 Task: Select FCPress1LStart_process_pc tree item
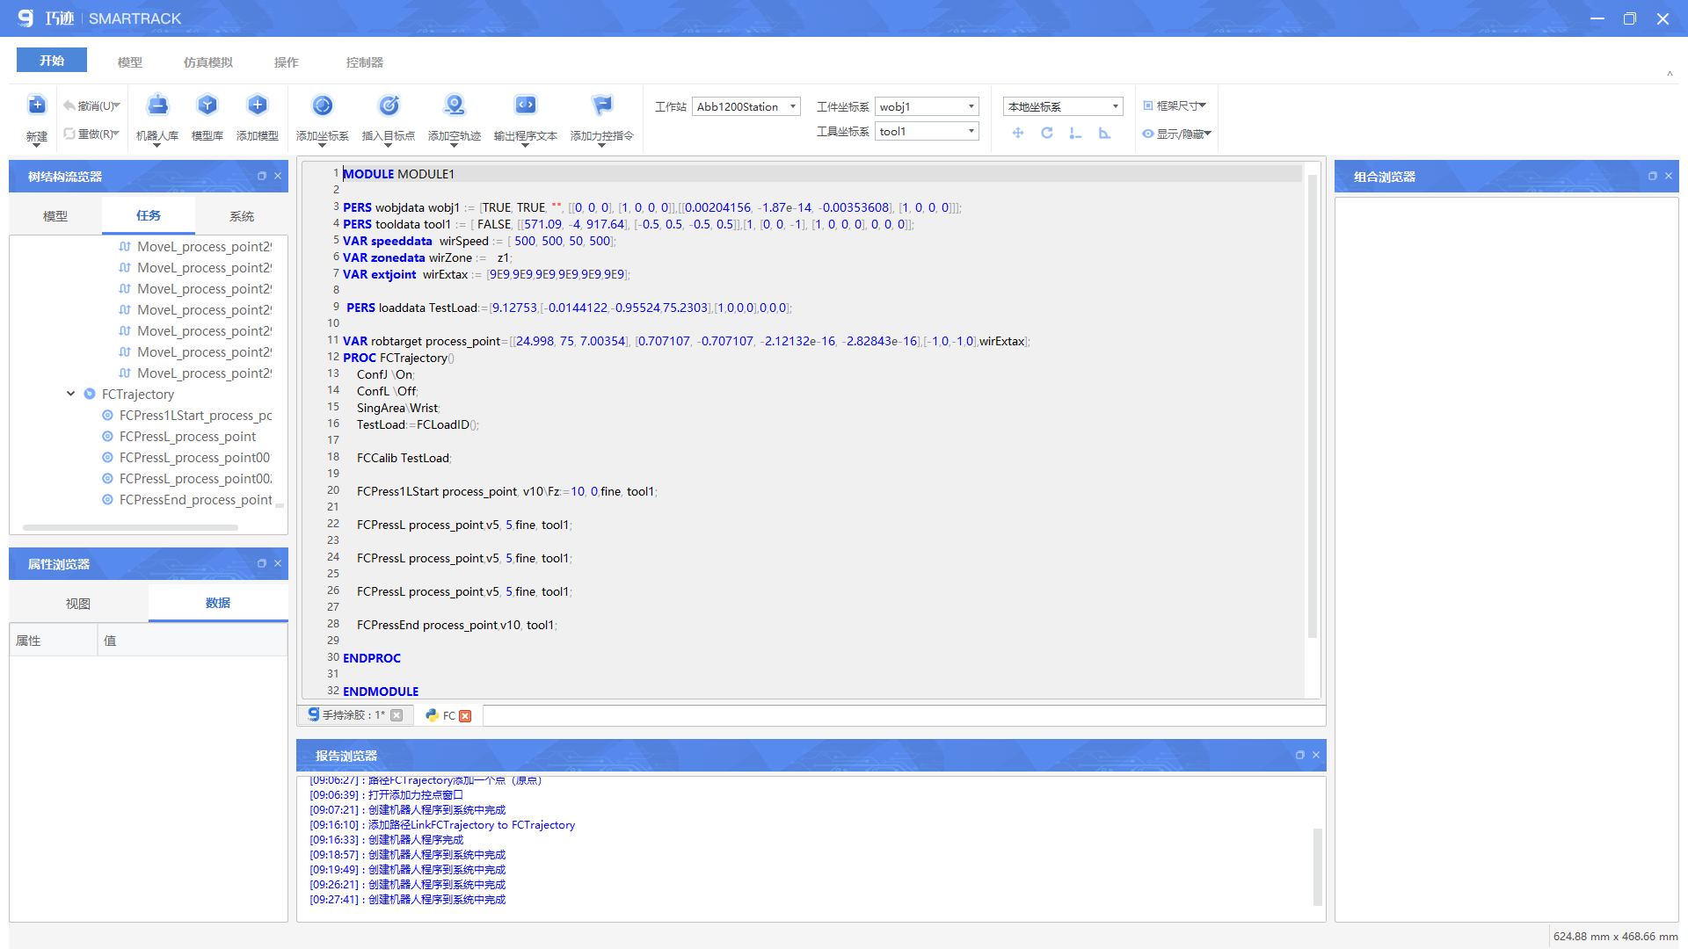[x=195, y=416]
